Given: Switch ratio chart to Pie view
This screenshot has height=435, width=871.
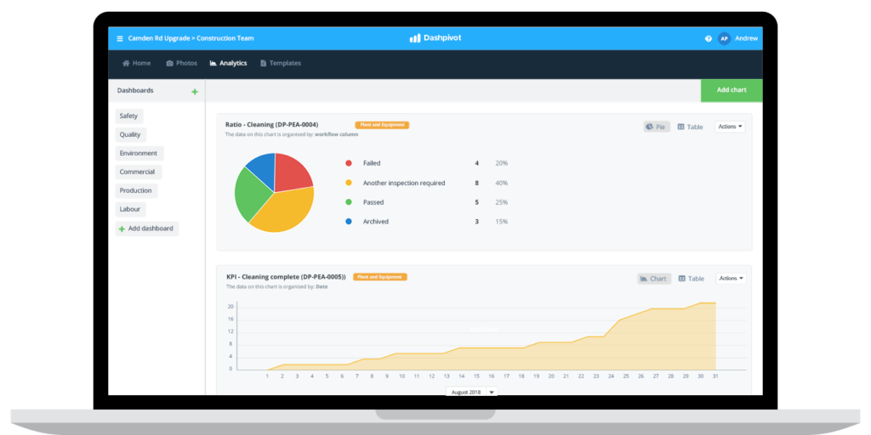Looking at the screenshot, I should tap(656, 127).
